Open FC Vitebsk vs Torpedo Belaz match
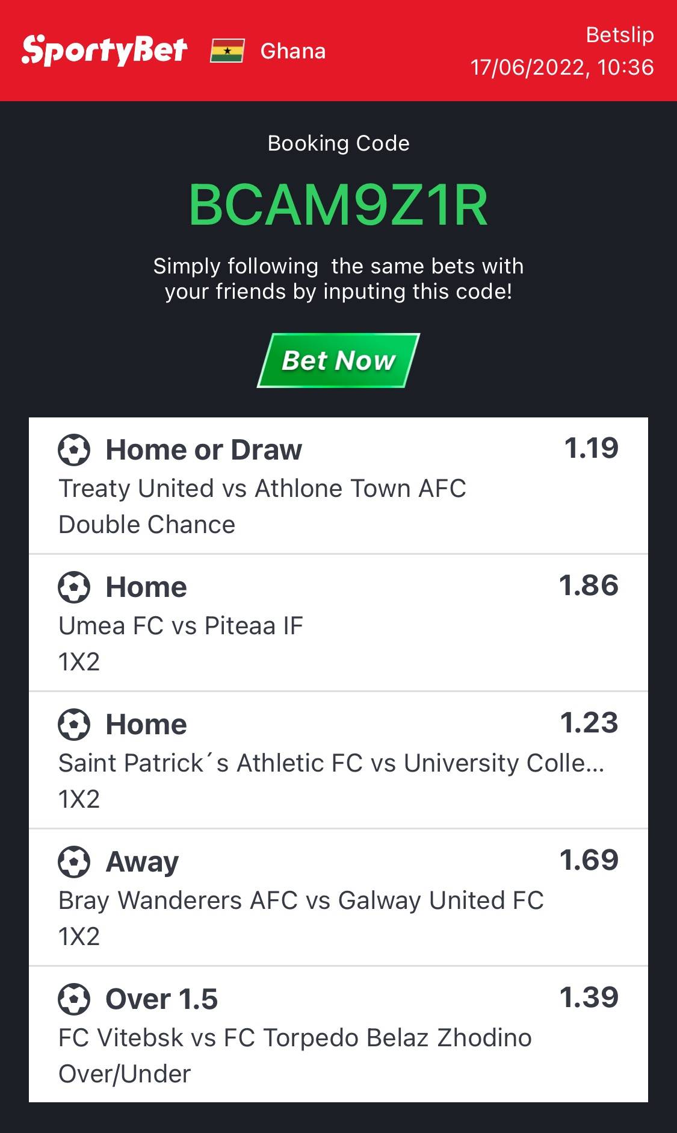The image size is (677, 1133). coord(295,1038)
